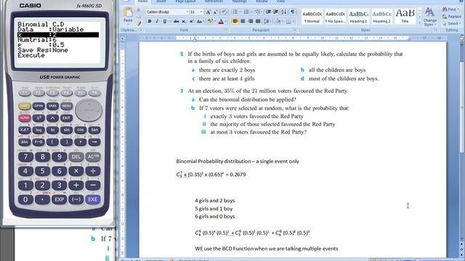The width and height of the screenshot is (465, 261).
Task: Click the Grow Font icon
Action: click(x=209, y=12)
